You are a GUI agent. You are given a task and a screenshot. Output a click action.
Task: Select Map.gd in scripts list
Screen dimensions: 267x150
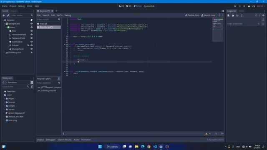point(49,24)
